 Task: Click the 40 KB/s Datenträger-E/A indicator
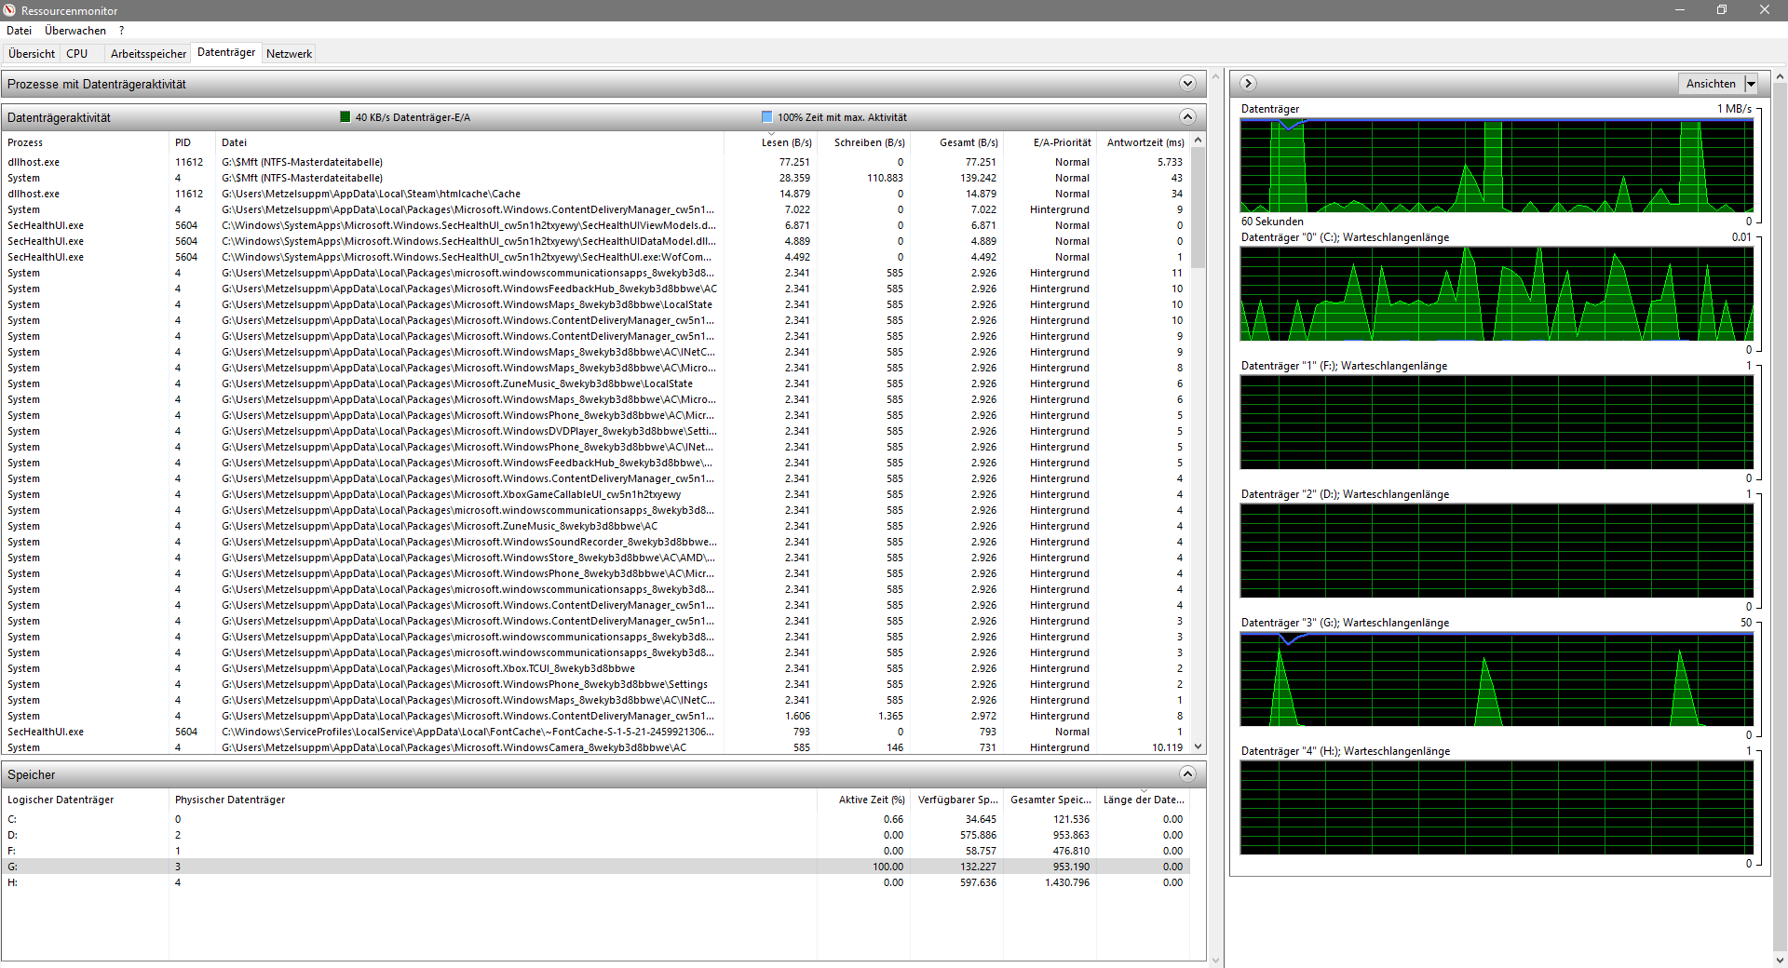[x=405, y=117]
